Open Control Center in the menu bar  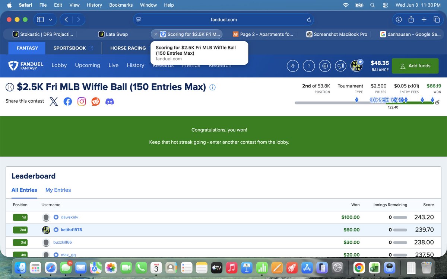click(385, 5)
